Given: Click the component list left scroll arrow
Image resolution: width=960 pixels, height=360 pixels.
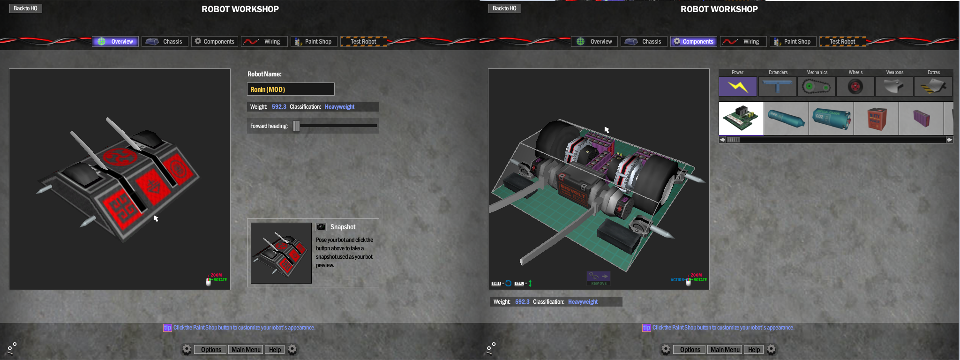Looking at the screenshot, I should coord(722,140).
